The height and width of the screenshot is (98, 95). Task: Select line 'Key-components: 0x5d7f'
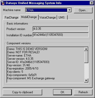[22, 75]
